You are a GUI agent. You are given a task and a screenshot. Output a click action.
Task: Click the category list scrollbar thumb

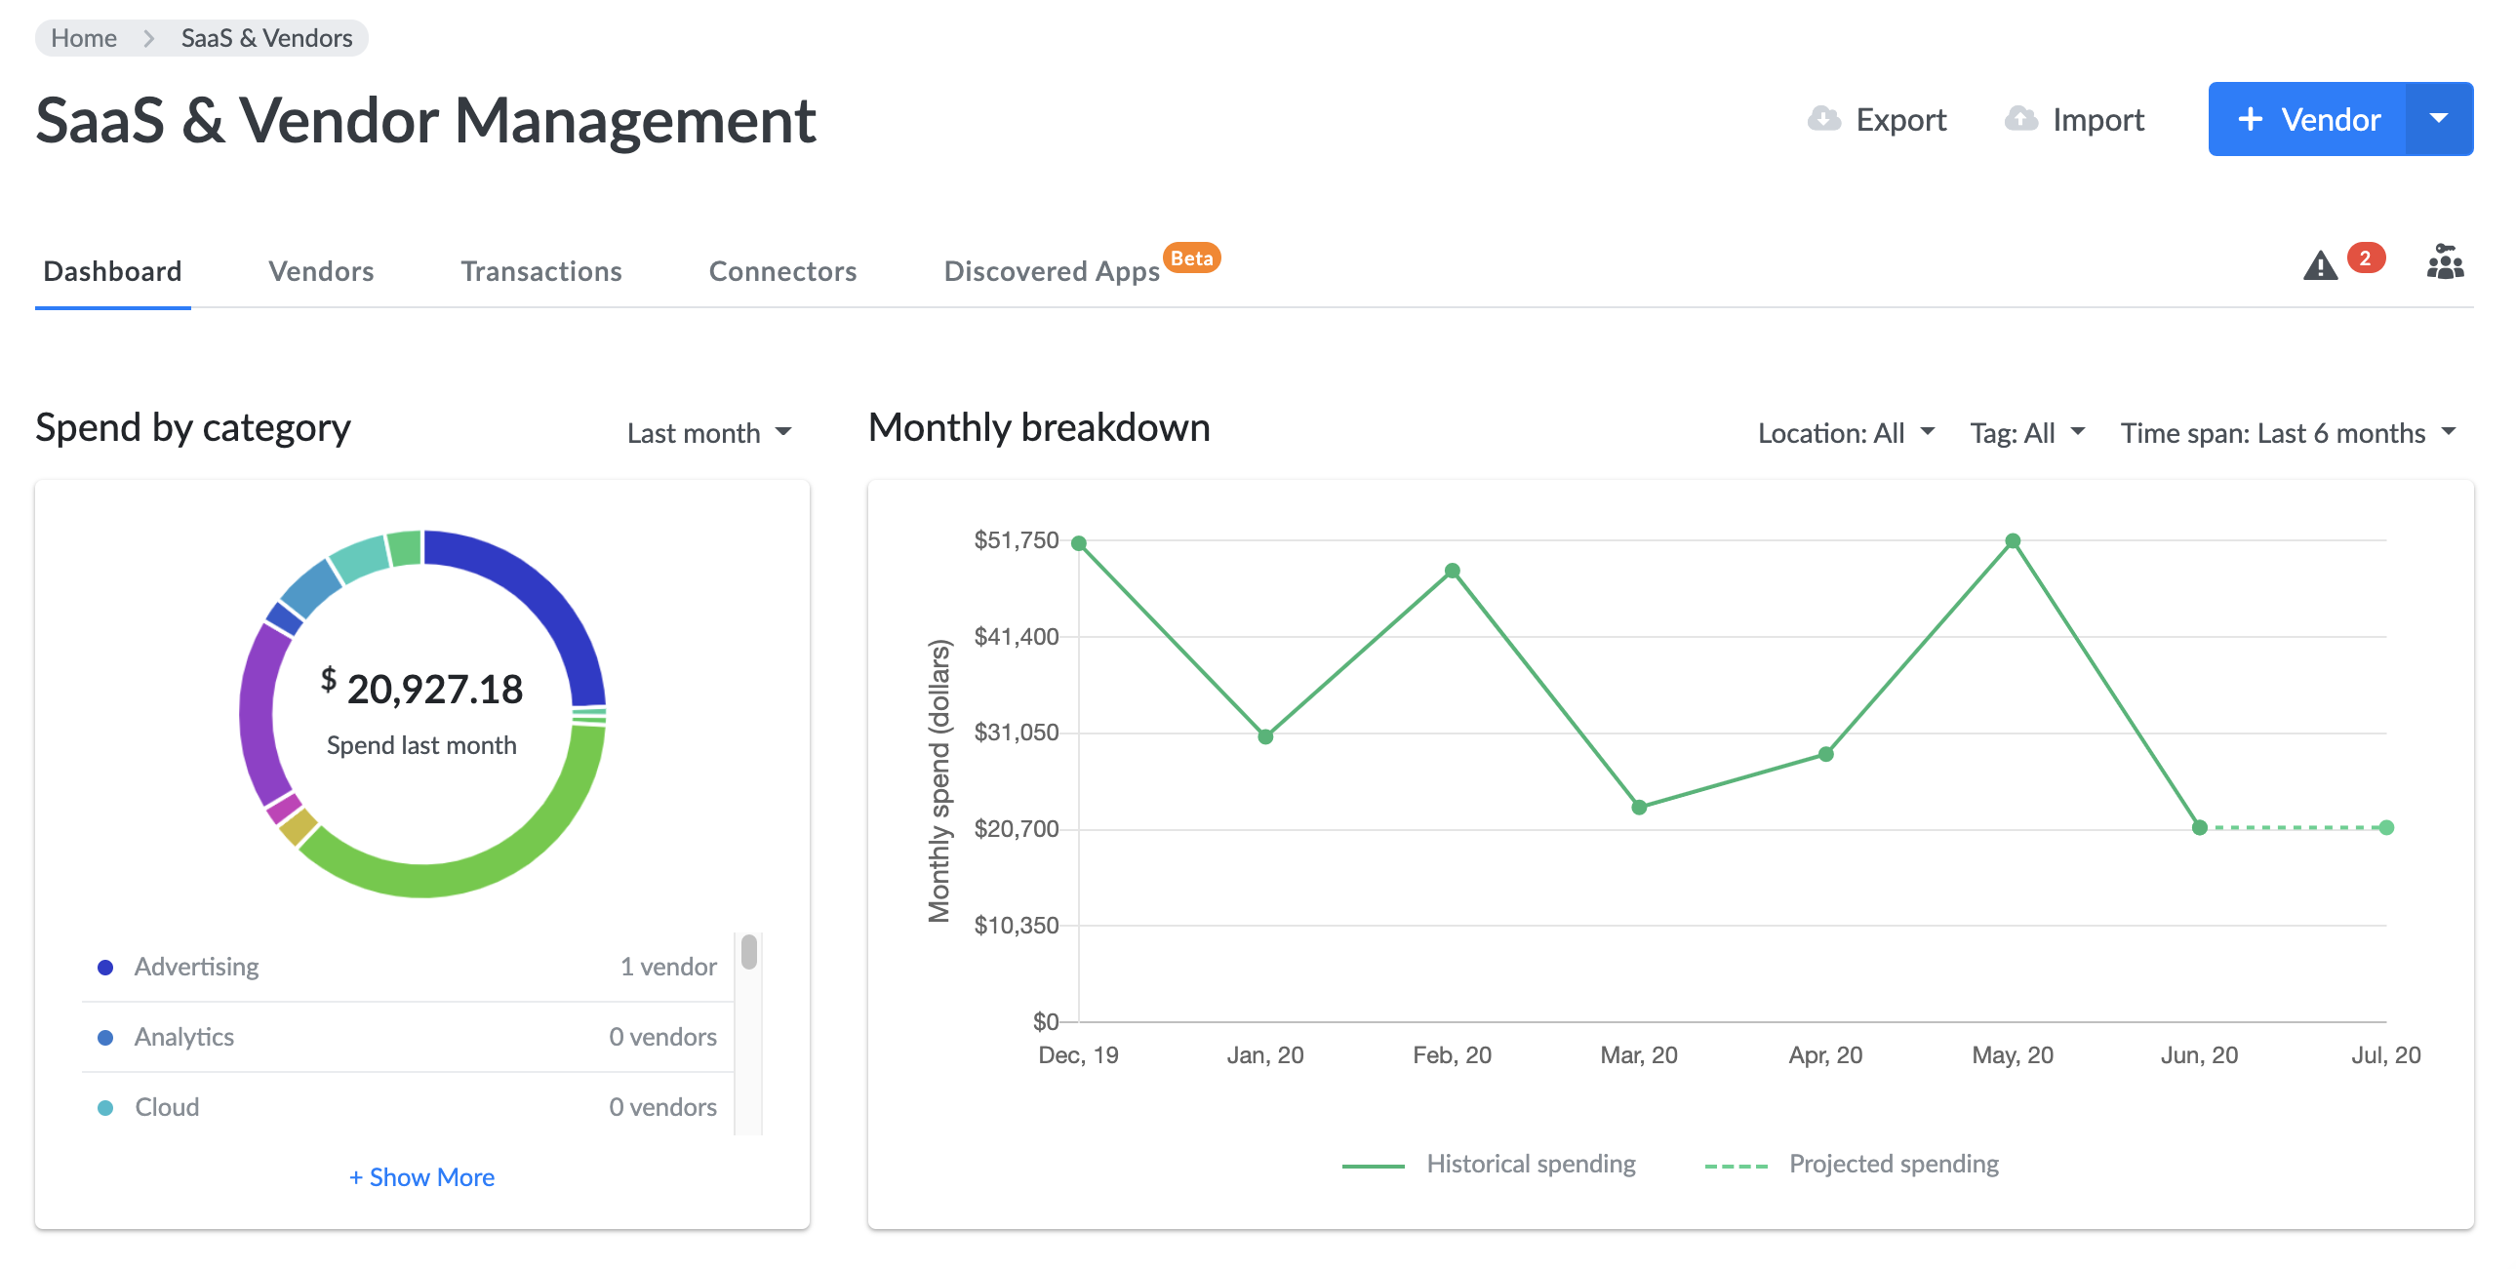pos(749,951)
